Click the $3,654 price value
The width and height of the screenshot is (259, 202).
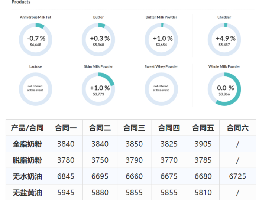161,45
